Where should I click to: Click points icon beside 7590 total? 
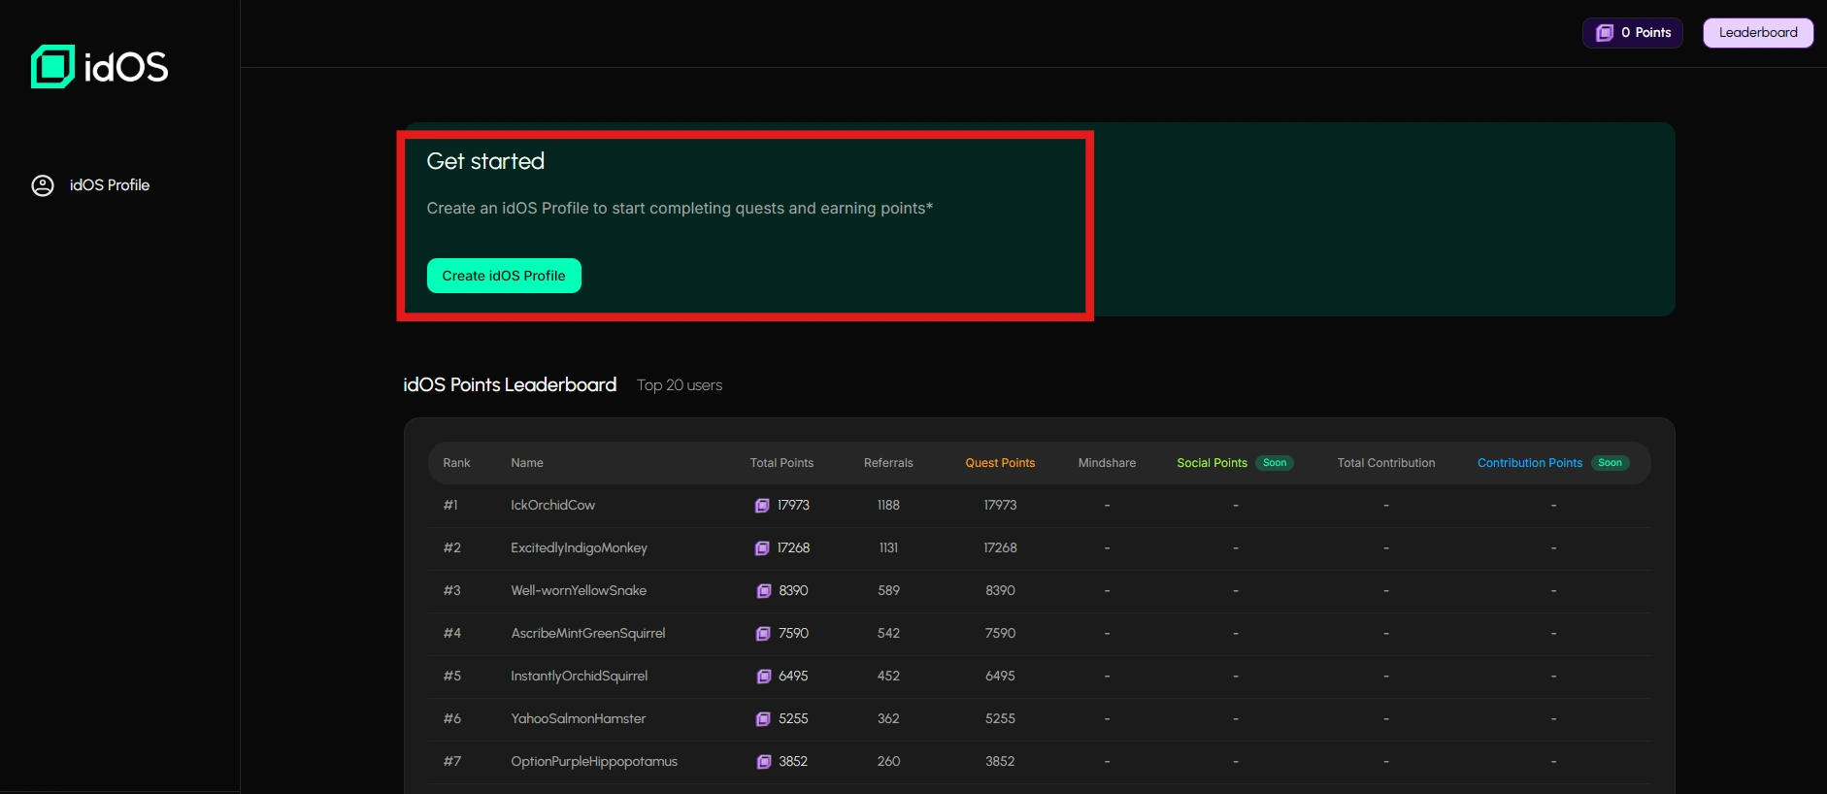[x=763, y=634]
